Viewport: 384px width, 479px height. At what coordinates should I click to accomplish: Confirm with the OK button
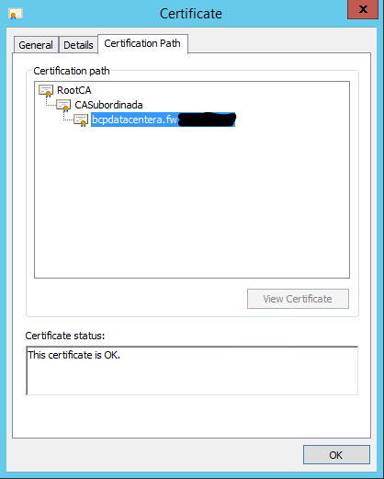click(x=336, y=455)
